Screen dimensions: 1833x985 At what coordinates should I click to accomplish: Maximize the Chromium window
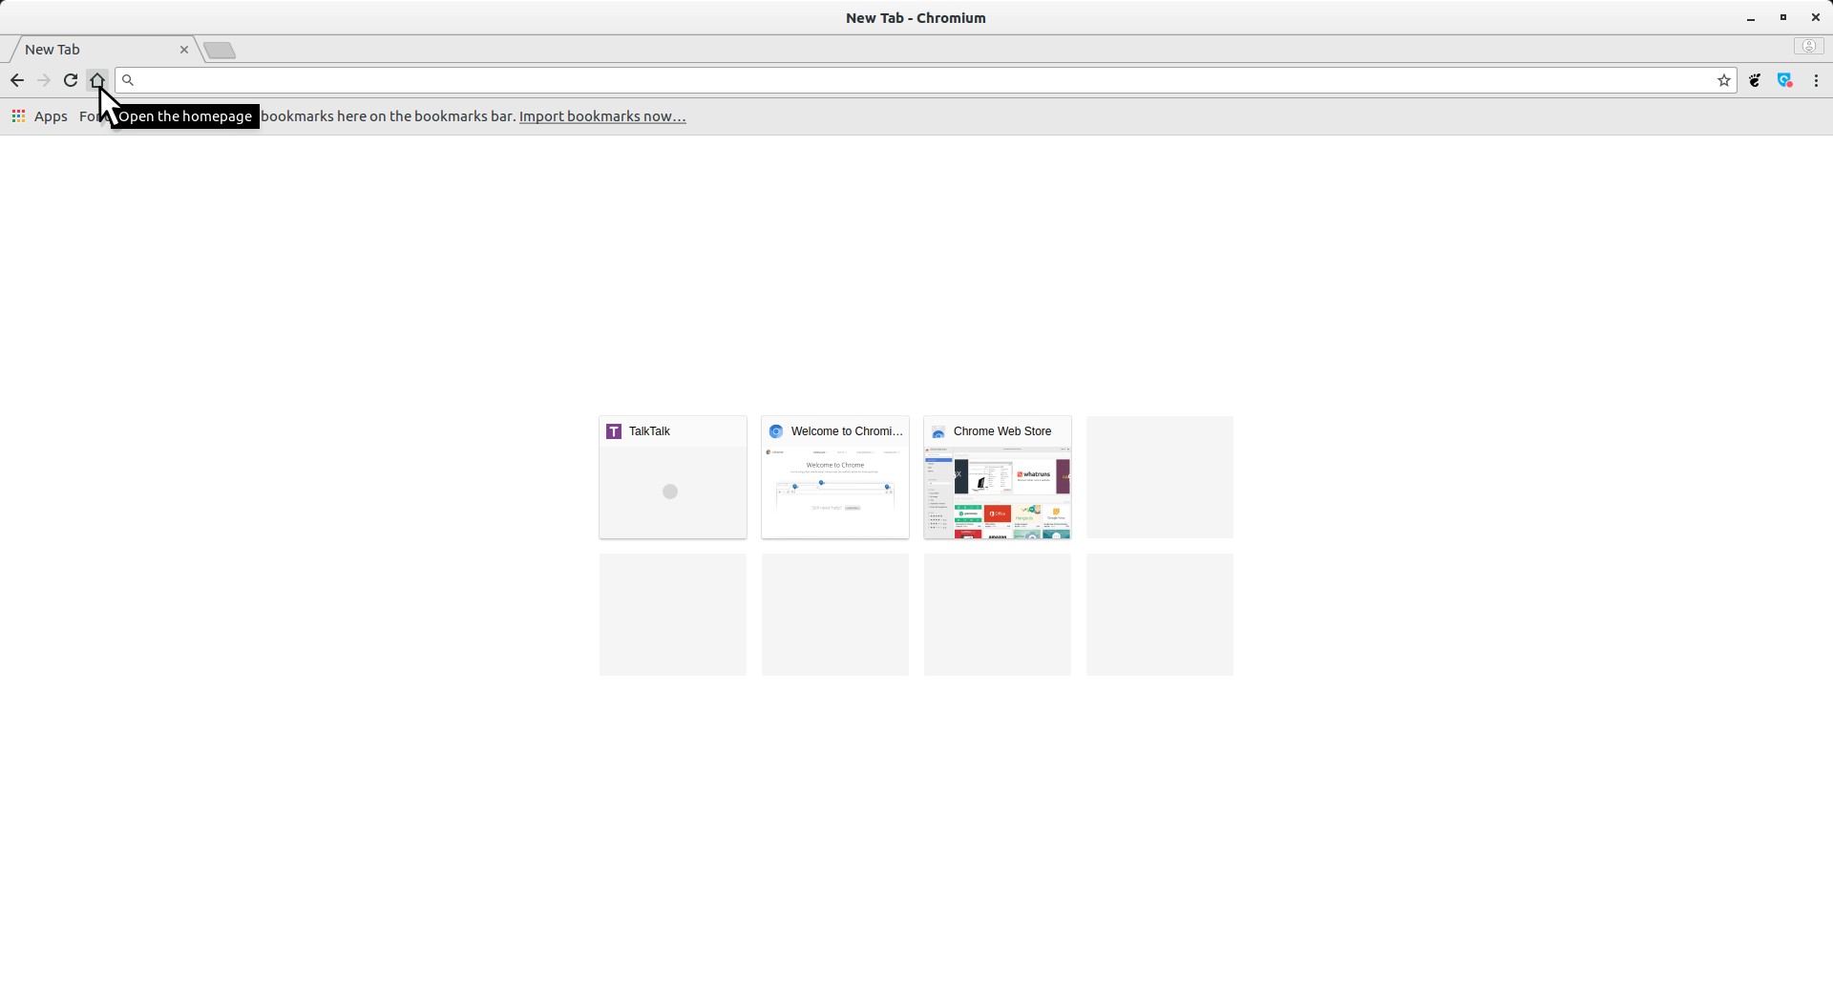pyautogui.click(x=1783, y=18)
